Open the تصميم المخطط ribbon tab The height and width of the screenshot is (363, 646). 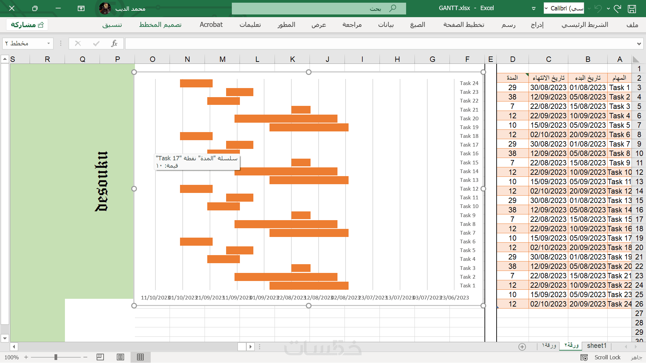pos(160,25)
